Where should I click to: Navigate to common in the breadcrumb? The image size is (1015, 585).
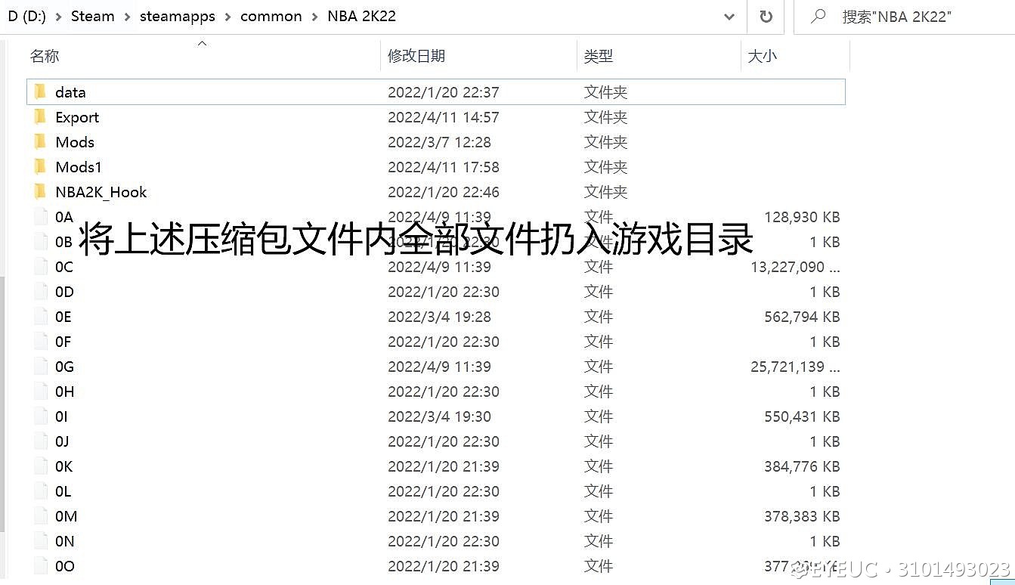[x=271, y=17]
